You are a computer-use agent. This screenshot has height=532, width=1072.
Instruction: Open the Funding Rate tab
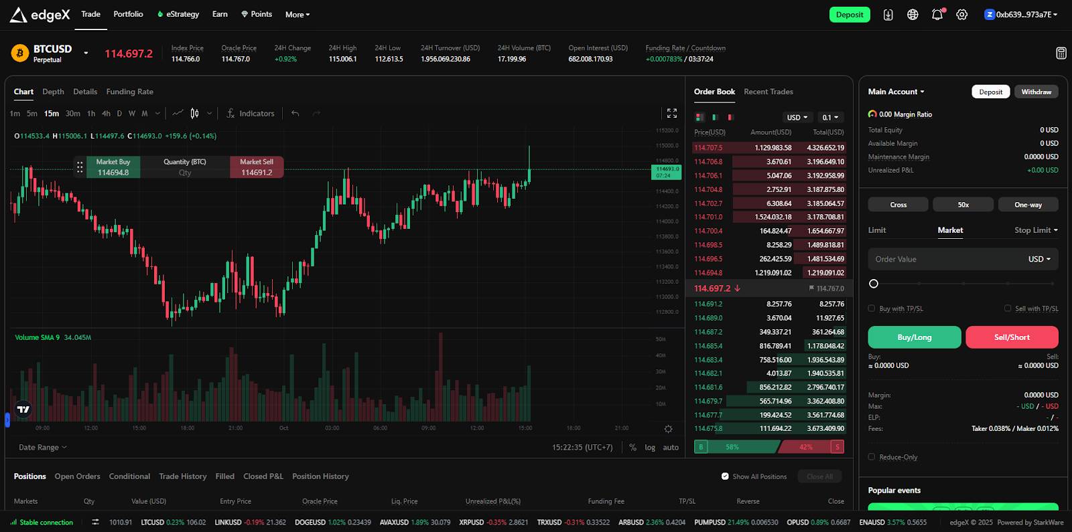coord(129,92)
